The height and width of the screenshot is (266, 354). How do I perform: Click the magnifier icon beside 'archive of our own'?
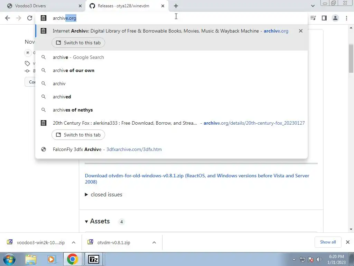tap(44, 70)
